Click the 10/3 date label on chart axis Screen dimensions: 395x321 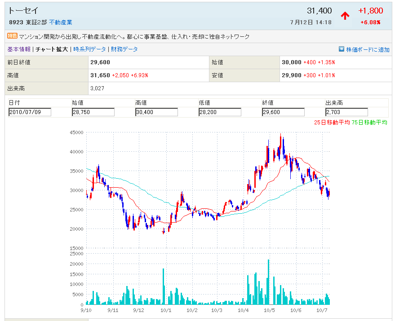pyautogui.click(x=217, y=310)
